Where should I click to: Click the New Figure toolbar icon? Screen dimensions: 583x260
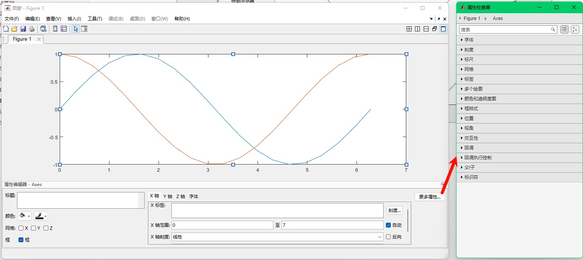click(x=5, y=29)
